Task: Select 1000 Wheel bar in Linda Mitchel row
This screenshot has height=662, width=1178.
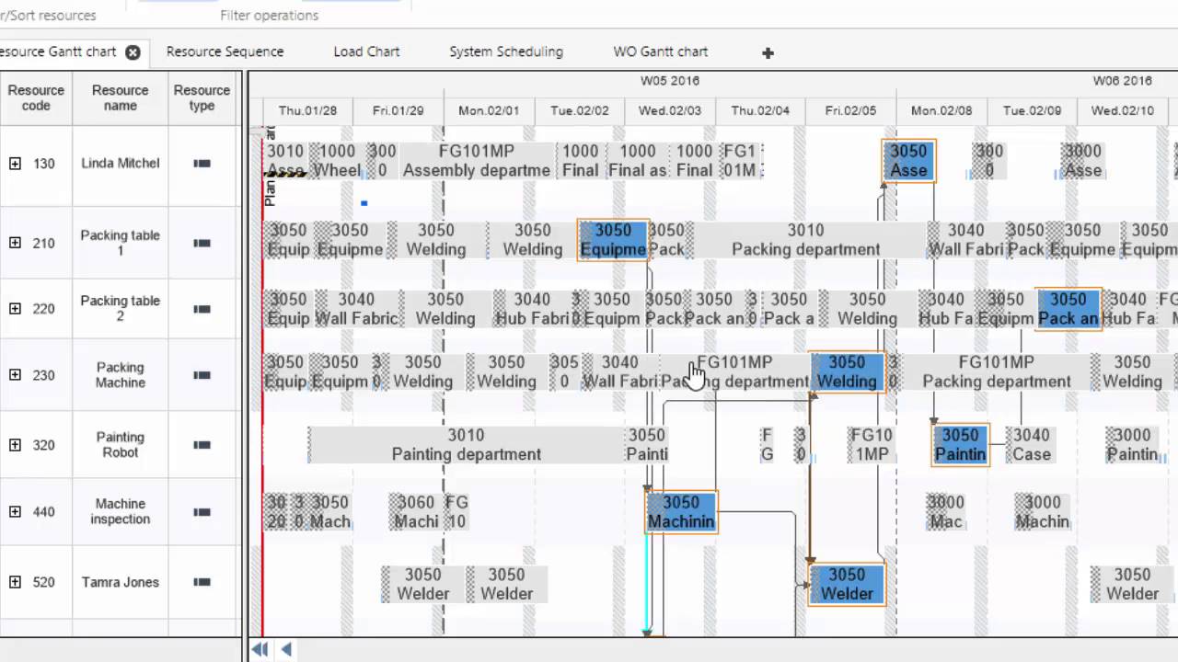Action: (337, 161)
